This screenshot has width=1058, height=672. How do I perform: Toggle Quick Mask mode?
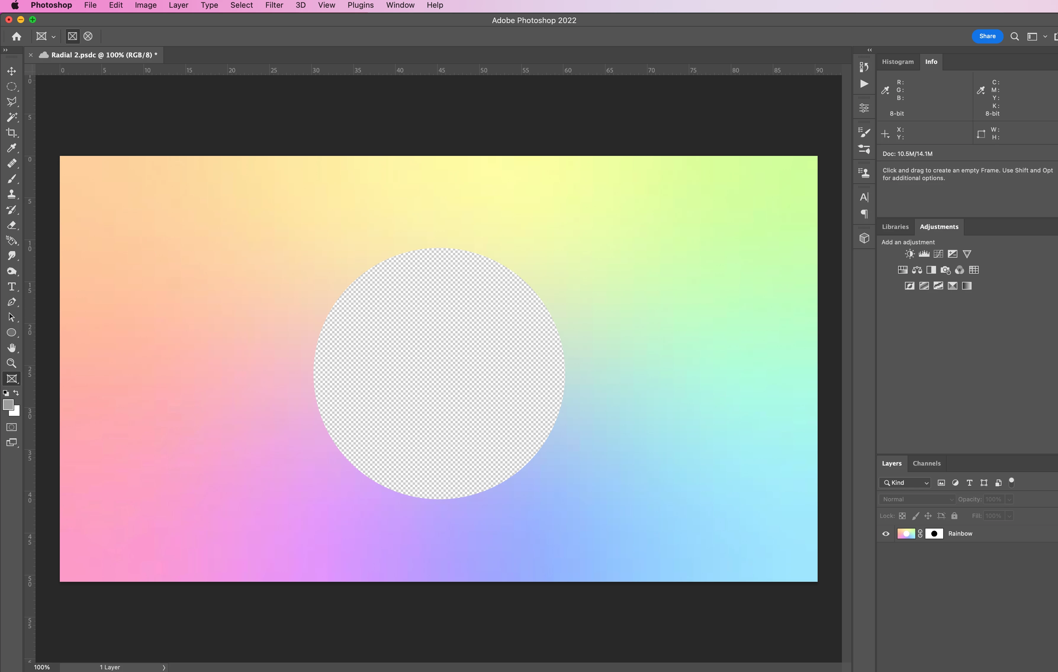tap(12, 427)
